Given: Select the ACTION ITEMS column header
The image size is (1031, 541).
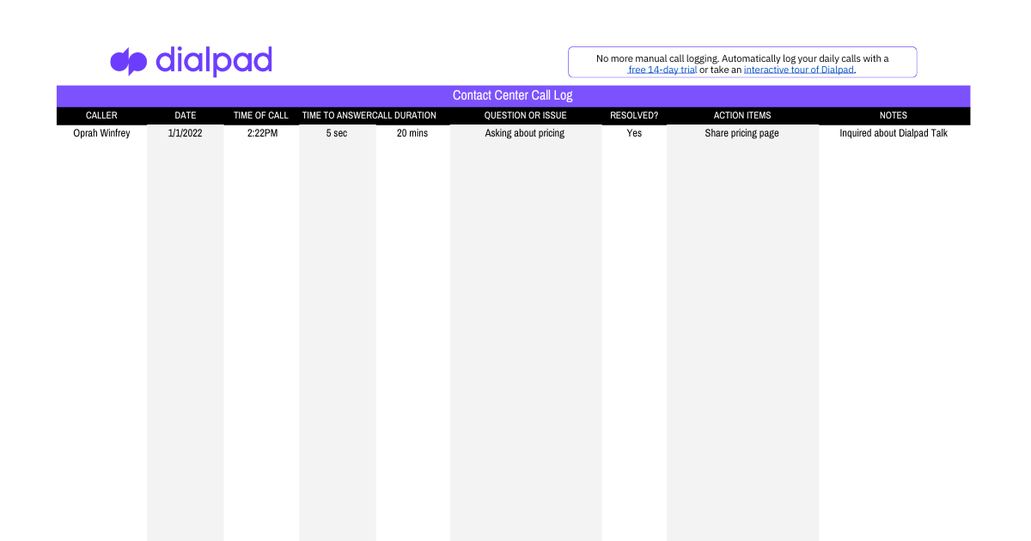Looking at the screenshot, I should [742, 115].
